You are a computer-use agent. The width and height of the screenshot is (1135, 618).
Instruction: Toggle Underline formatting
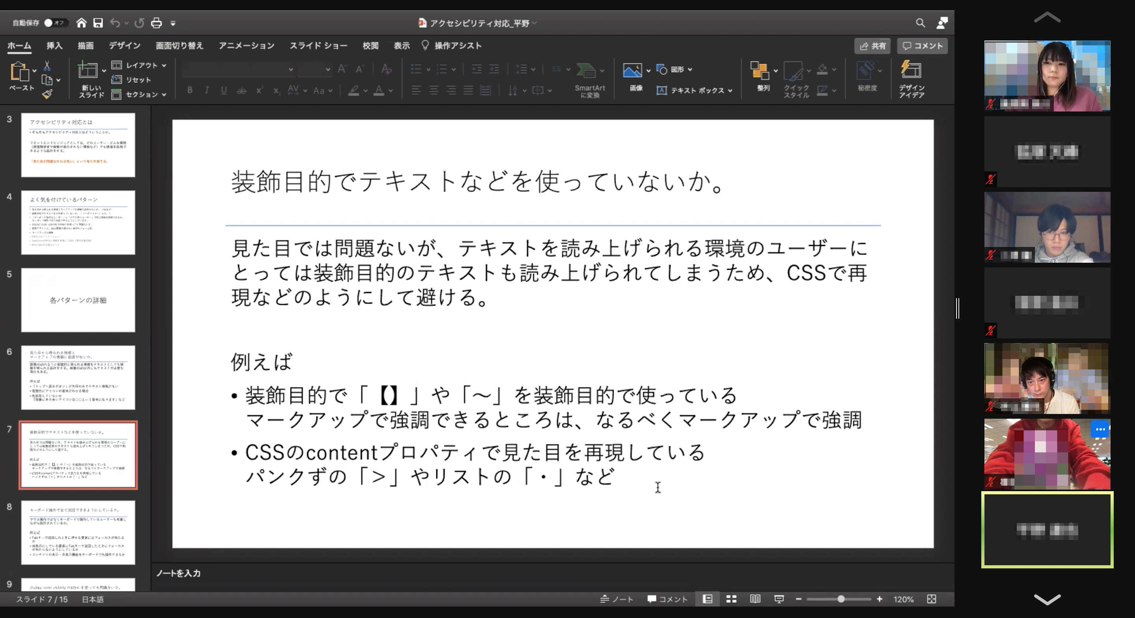click(224, 90)
